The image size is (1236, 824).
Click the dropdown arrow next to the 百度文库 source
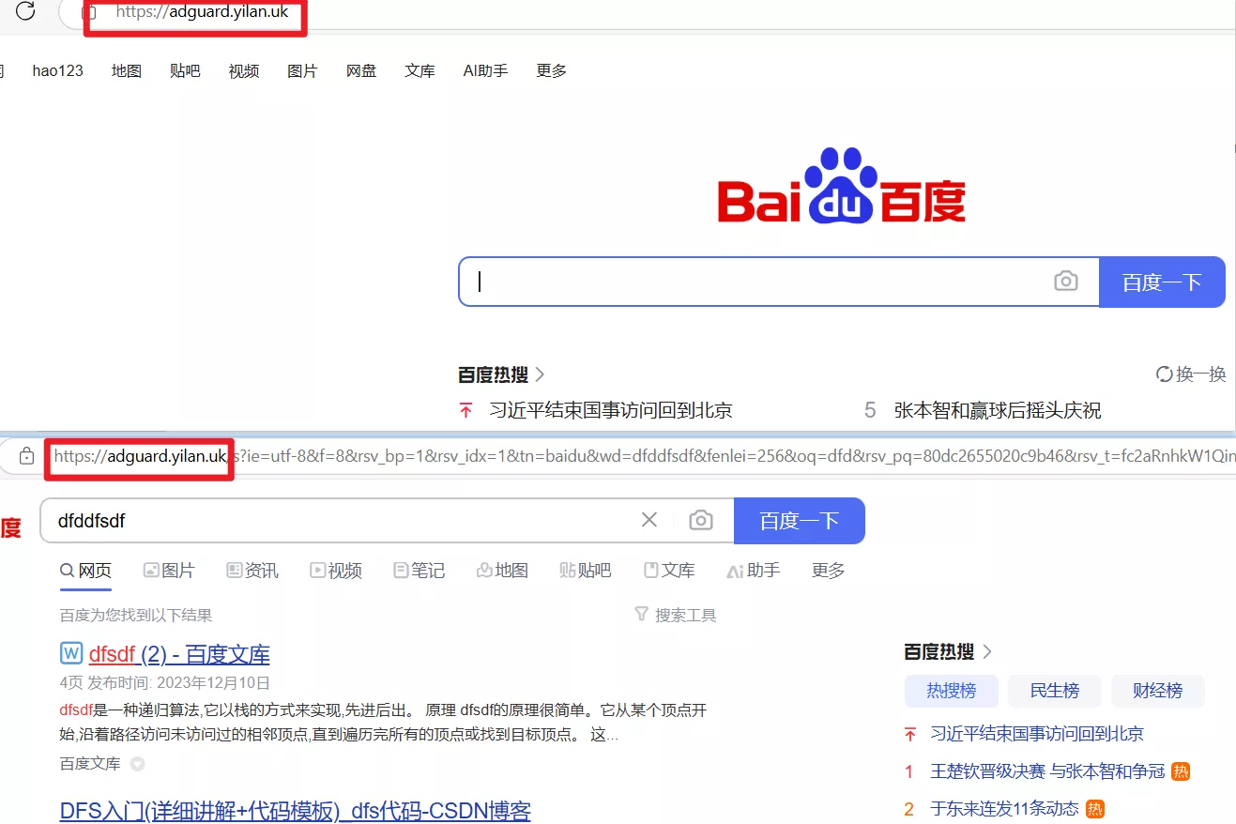137,764
